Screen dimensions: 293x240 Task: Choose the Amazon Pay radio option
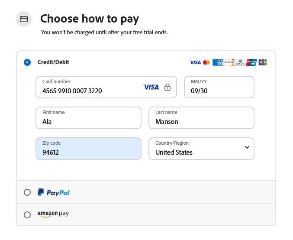(x=27, y=214)
